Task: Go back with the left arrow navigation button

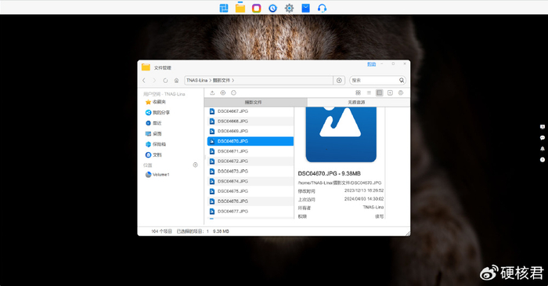Action: [144, 81]
